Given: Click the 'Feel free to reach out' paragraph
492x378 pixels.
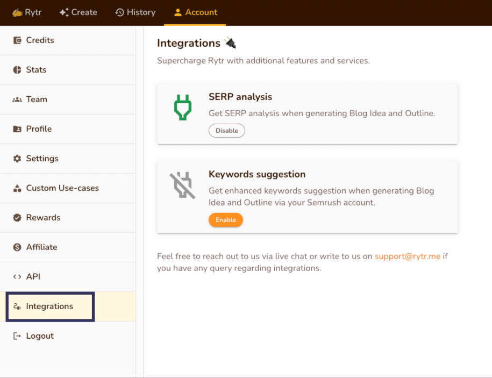Looking at the screenshot, I should 302,262.
